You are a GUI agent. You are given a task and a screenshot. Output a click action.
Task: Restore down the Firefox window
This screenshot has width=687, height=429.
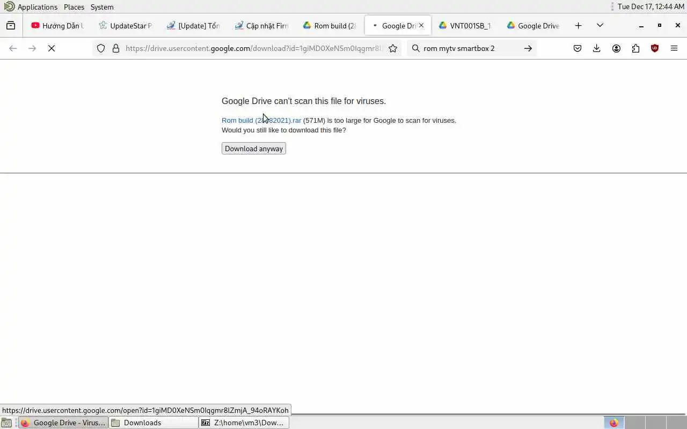coord(660,25)
